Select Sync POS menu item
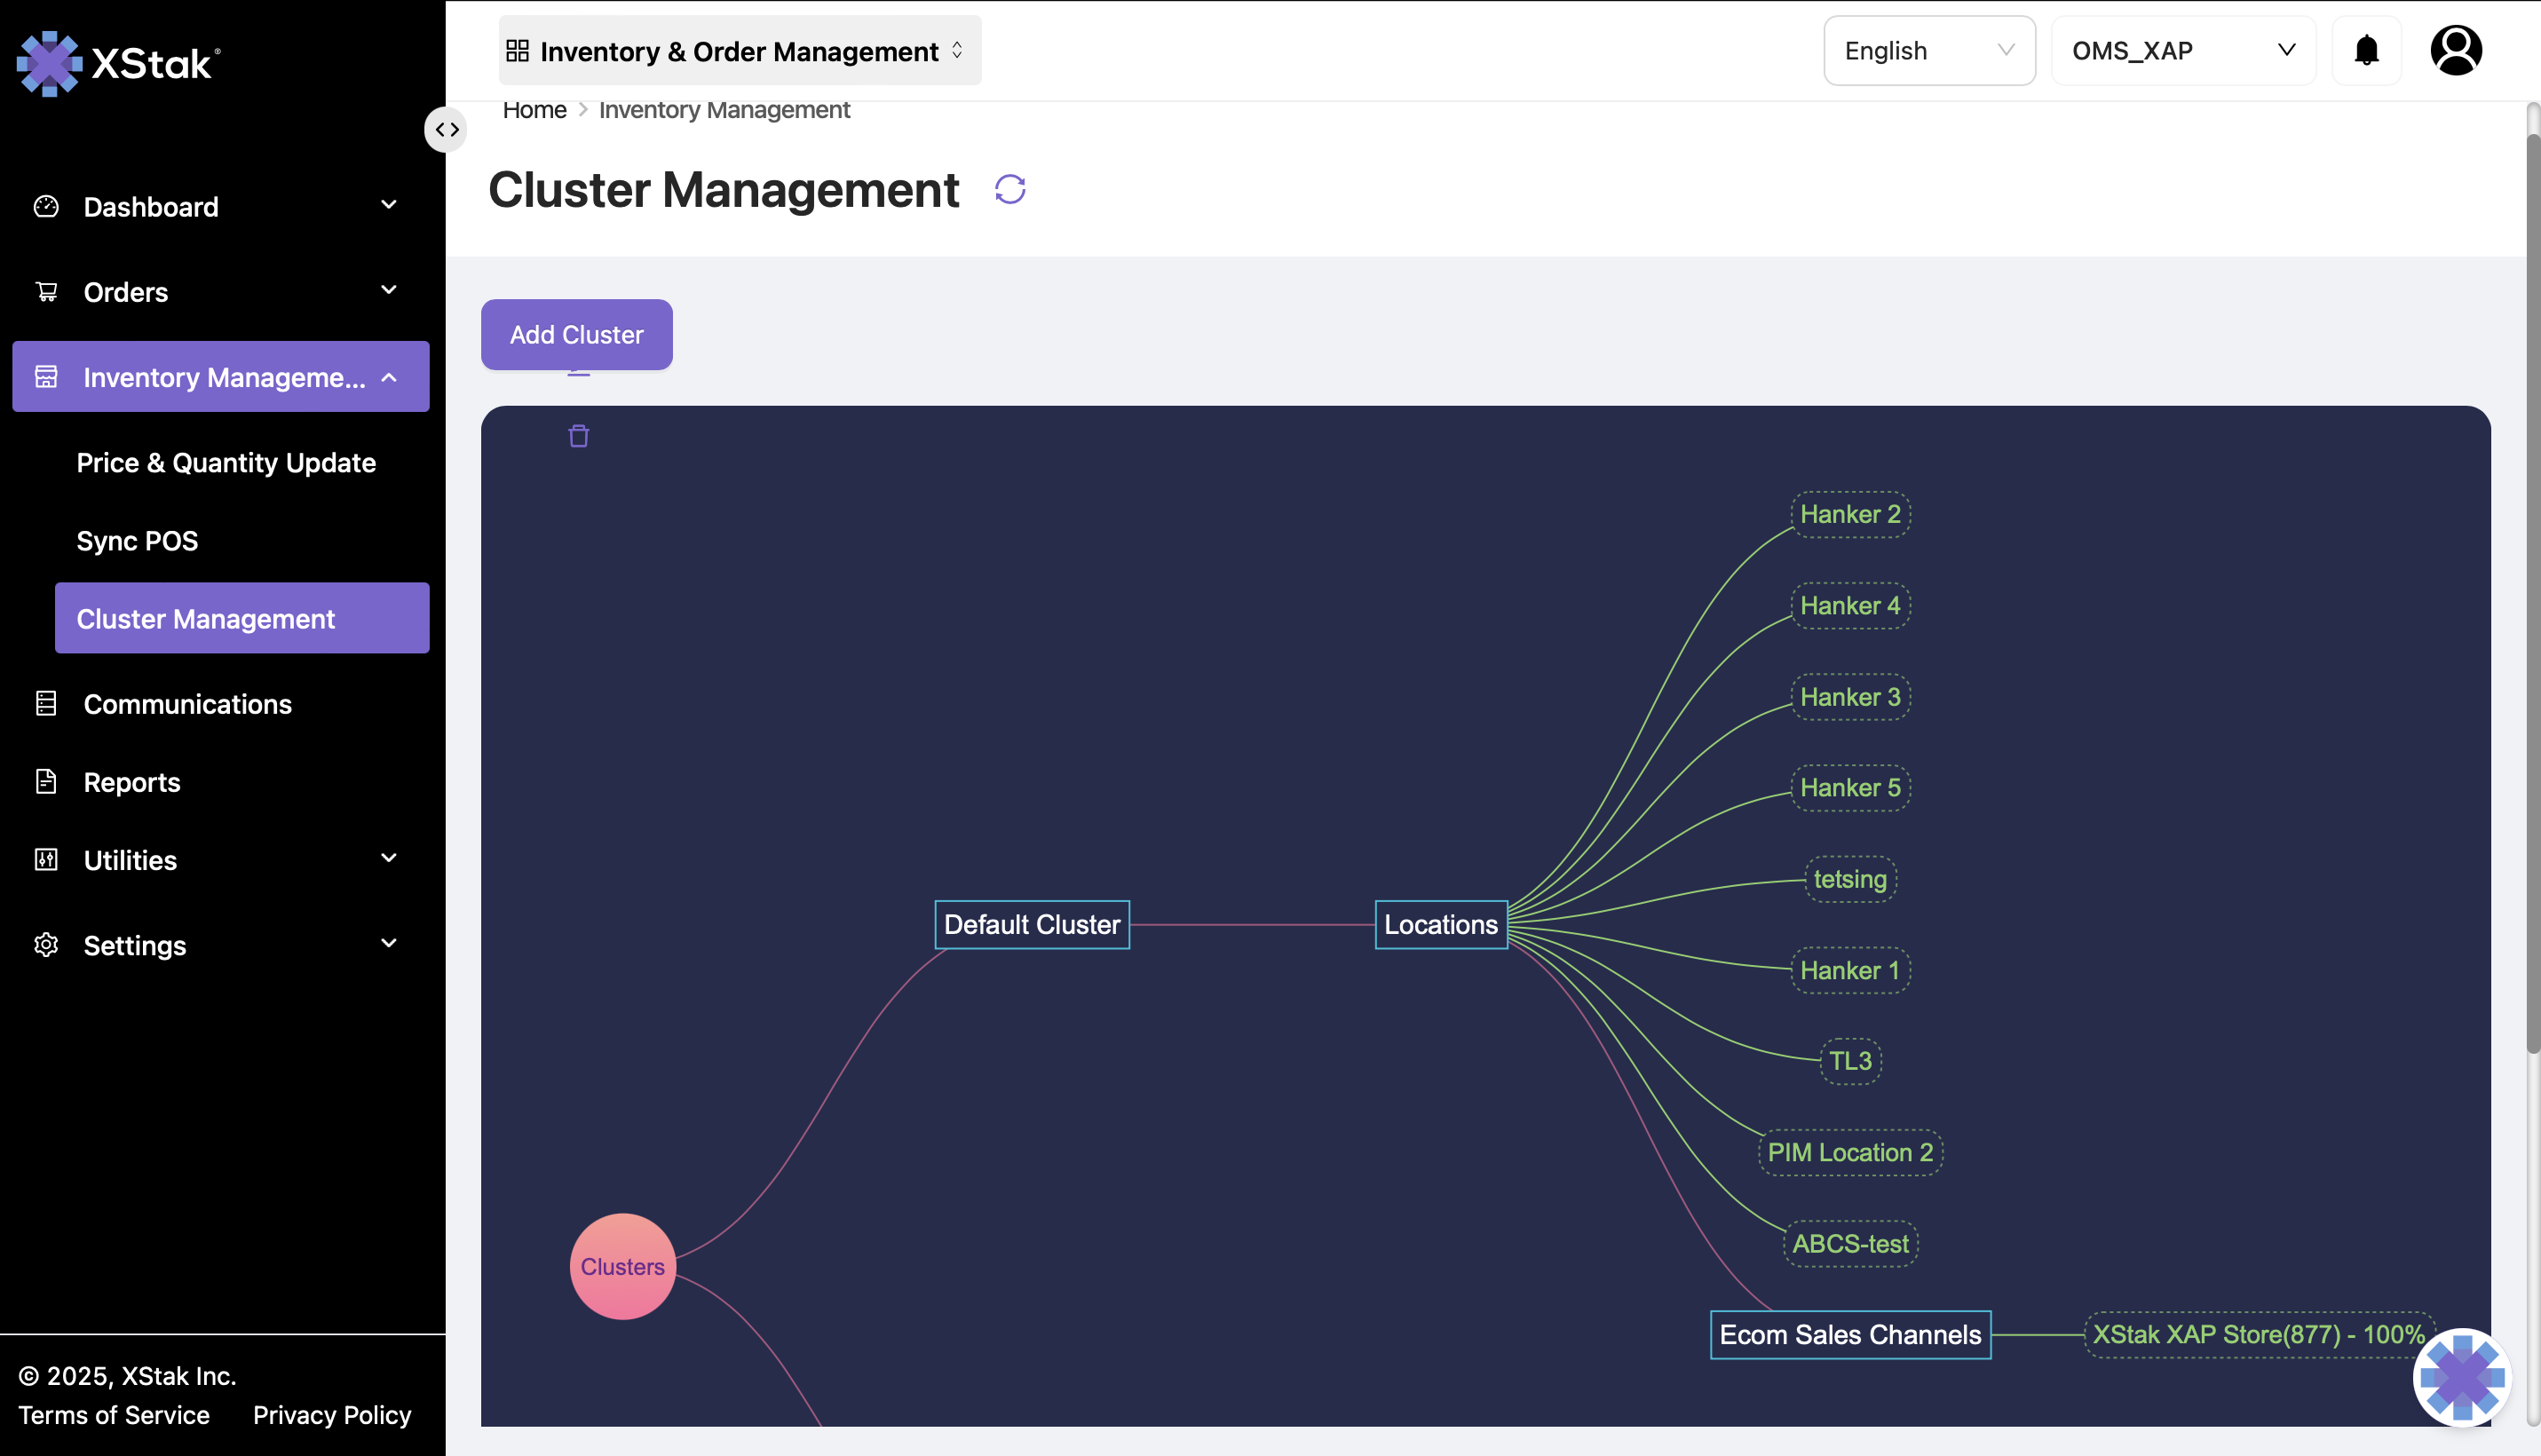Image resolution: width=2541 pixels, height=1456 pixels. coord(137,540)
